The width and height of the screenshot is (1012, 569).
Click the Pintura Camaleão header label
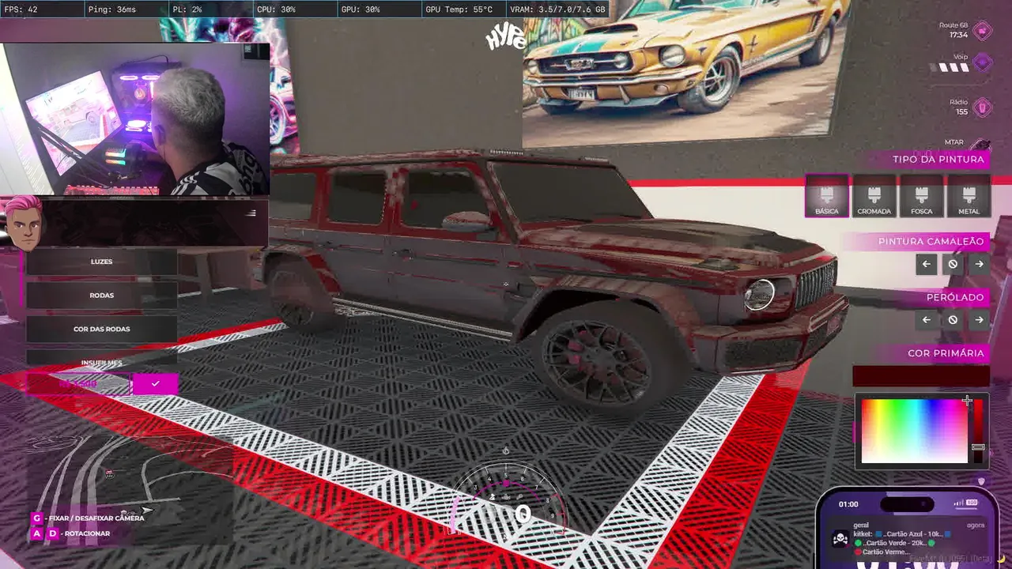(931, 241)
